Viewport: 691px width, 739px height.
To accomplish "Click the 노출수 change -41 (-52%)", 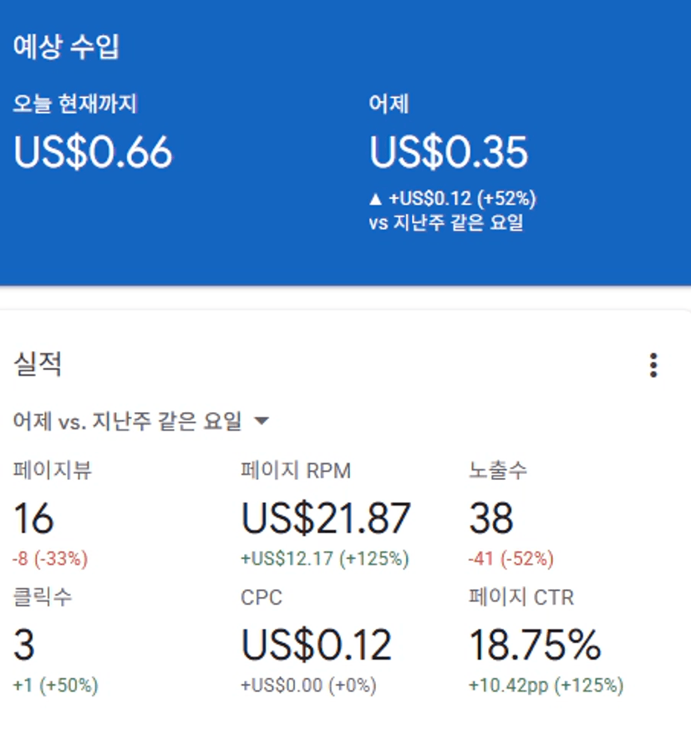I will click(511, 558).
